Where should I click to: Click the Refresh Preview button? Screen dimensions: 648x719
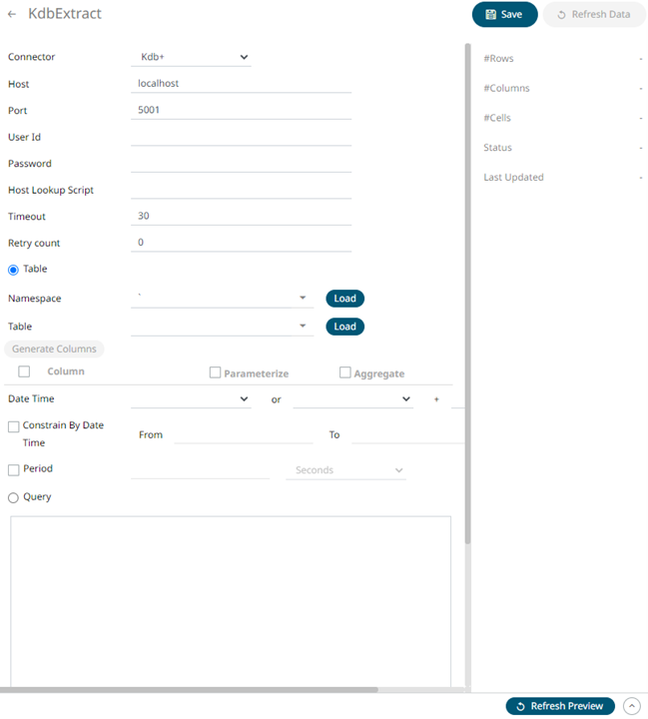tap(560, 706)
